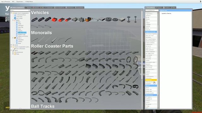Click the magnifier icon in spawnlist search
The height and width of the screenshot is (113, 202).
(x=29, y=10)
